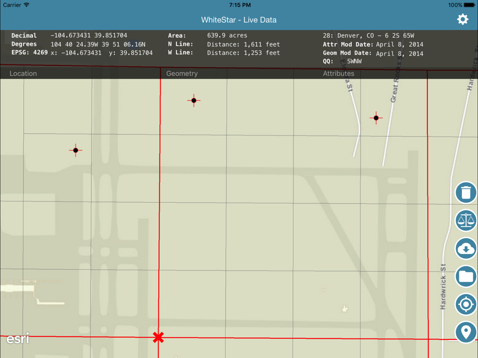Viewport: 478px width, 358px height.
Task: Tap the W Line distance 1,253 feet
Action: [244, 53]
